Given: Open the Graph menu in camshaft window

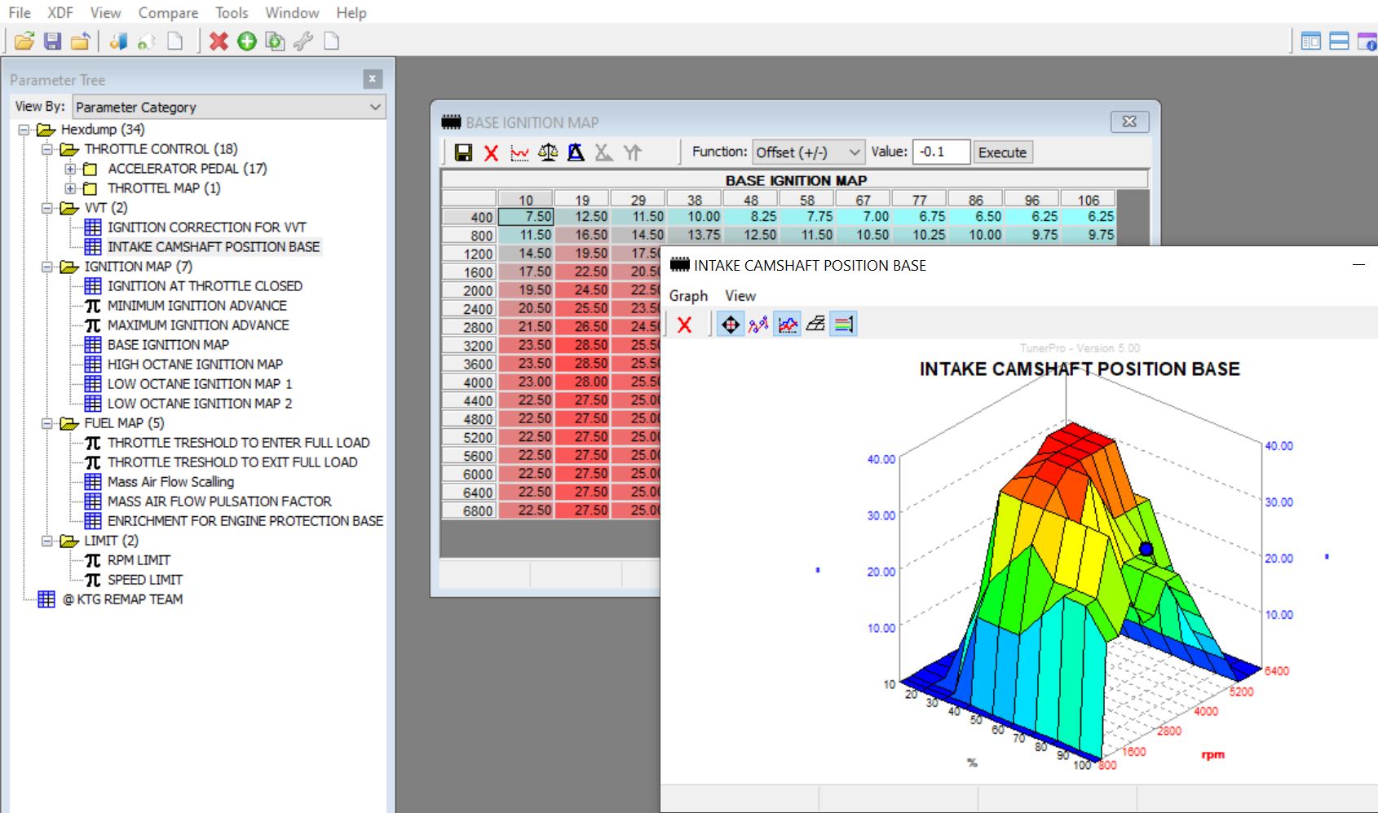Looking at the screenshot, I should 688,295.
